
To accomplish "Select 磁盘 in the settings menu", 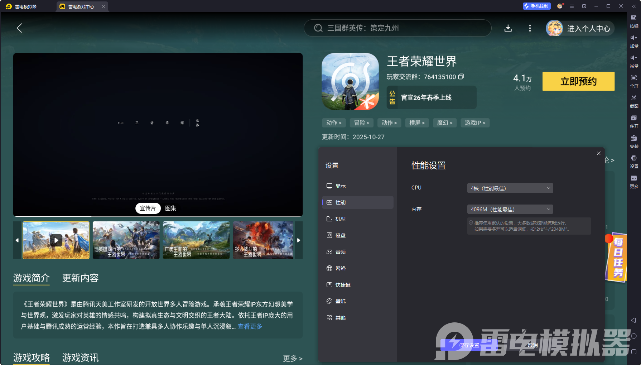I will (x=340, y=235).
